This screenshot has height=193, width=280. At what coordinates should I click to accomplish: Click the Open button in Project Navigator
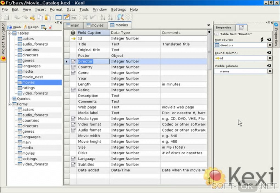pyautogui.click(x=14, y=27)
